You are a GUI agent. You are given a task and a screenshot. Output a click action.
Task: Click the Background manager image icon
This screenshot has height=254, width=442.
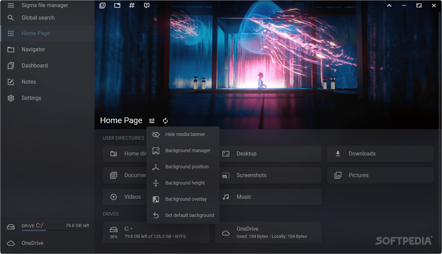pyautogui.click(x=156, y=151)
